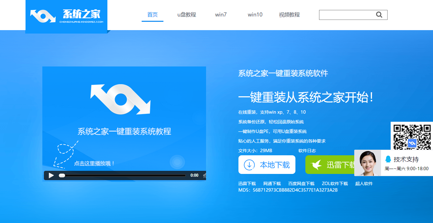The width and height of the screenshot is (433, 223).
Task: Click the video title 系统之家一键重装系统教程
Action: click(x=124, y=131)
